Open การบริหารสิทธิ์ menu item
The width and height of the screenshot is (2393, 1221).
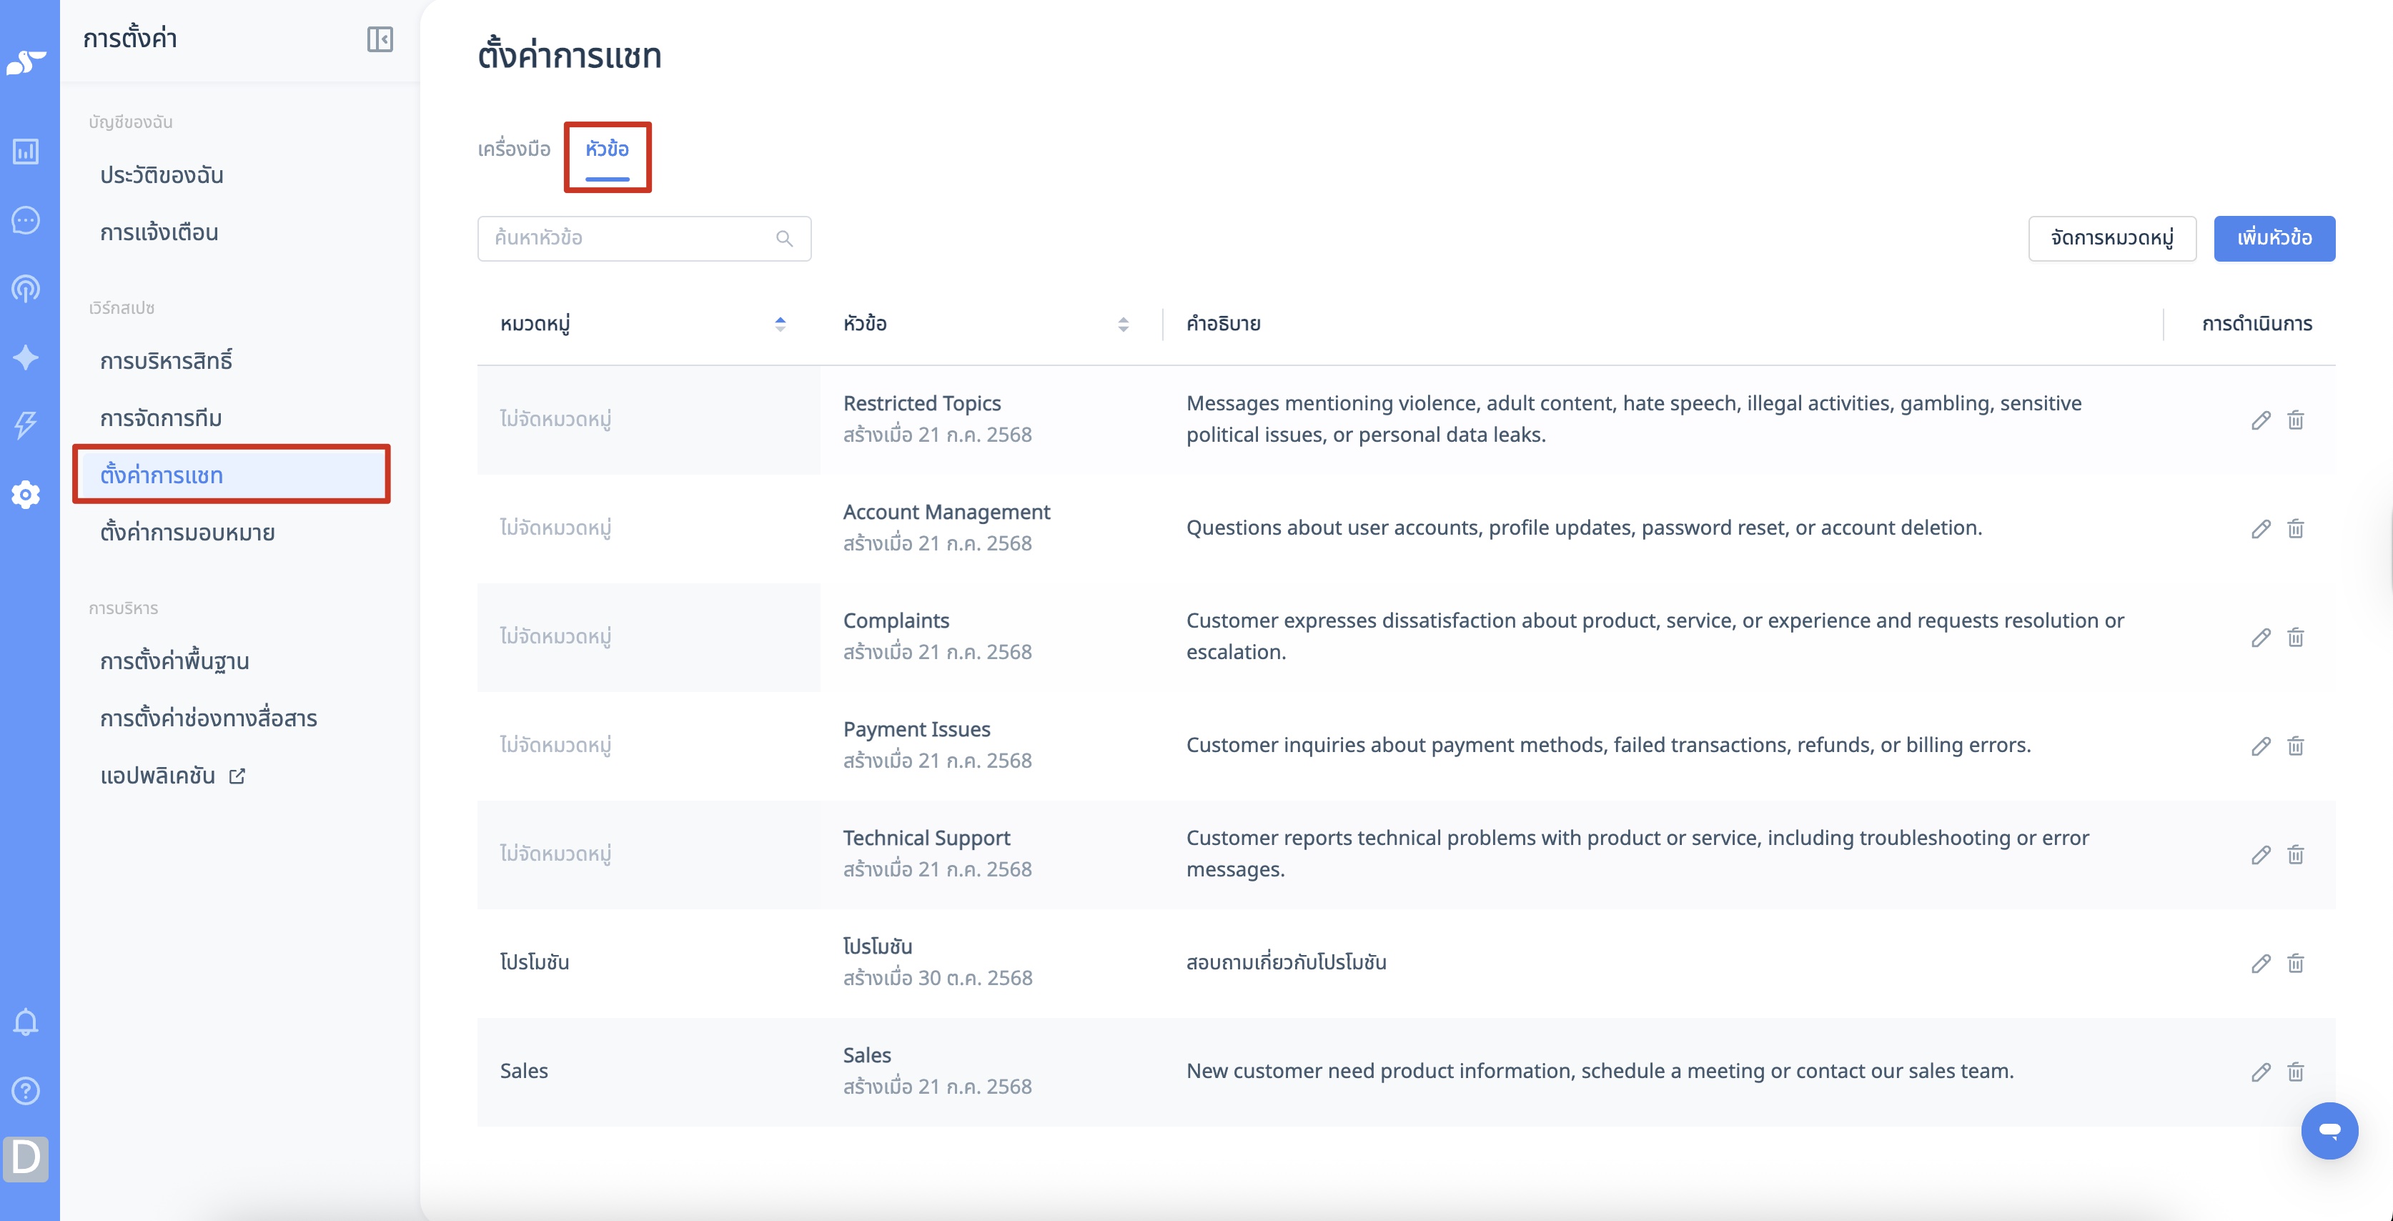pos(167,360)
